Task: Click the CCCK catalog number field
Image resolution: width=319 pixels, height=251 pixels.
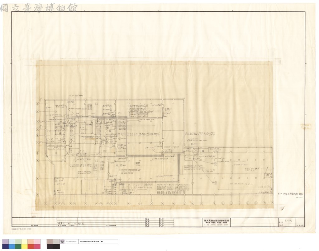Action: (x=71, y=242)
